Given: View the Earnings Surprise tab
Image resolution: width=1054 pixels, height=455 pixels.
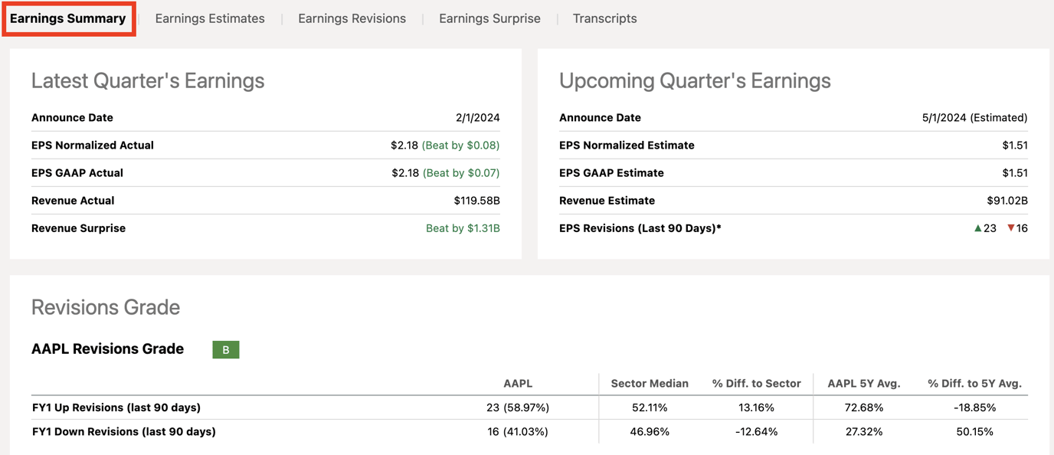Looking at the screenshot, I should click(489, 18).
